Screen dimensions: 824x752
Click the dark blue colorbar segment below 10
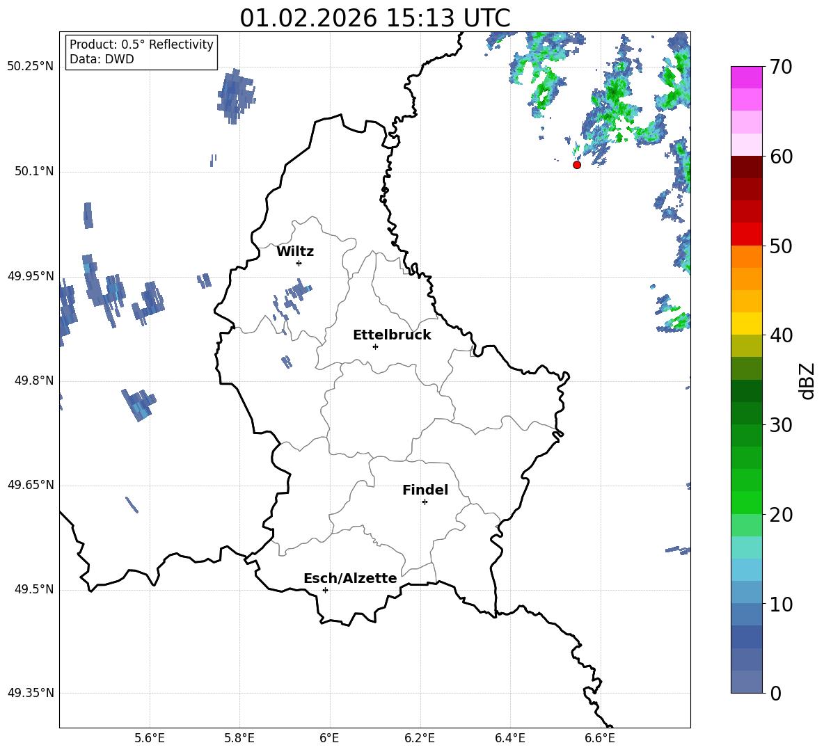coord(746,637)
